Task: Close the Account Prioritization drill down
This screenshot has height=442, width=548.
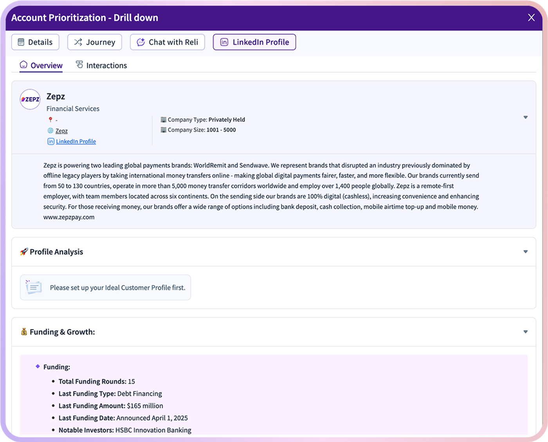Action: pyautogui.click(x=531, y=18)
